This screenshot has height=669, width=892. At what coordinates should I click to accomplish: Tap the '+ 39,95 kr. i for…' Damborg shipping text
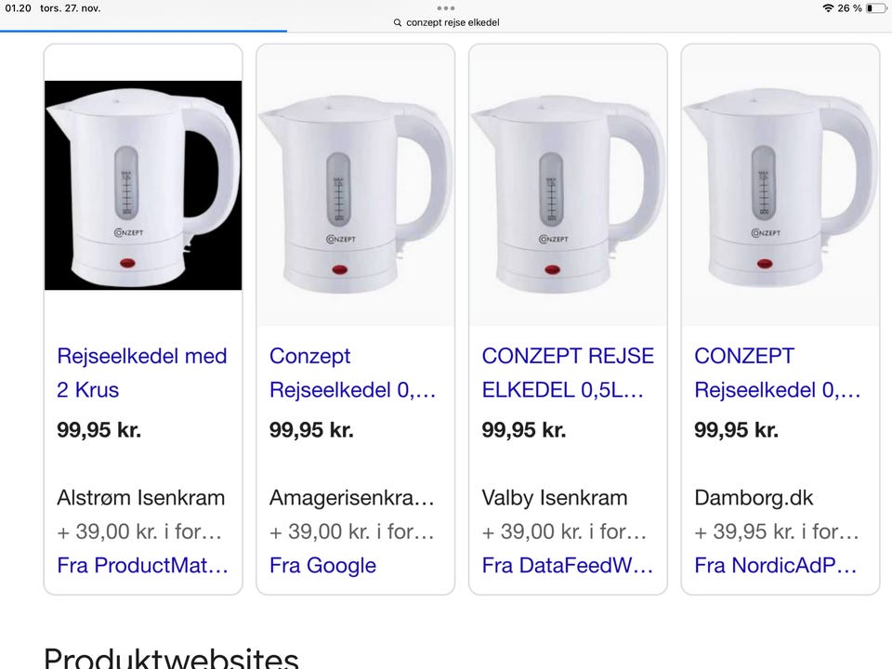click(x=777, y=531)
